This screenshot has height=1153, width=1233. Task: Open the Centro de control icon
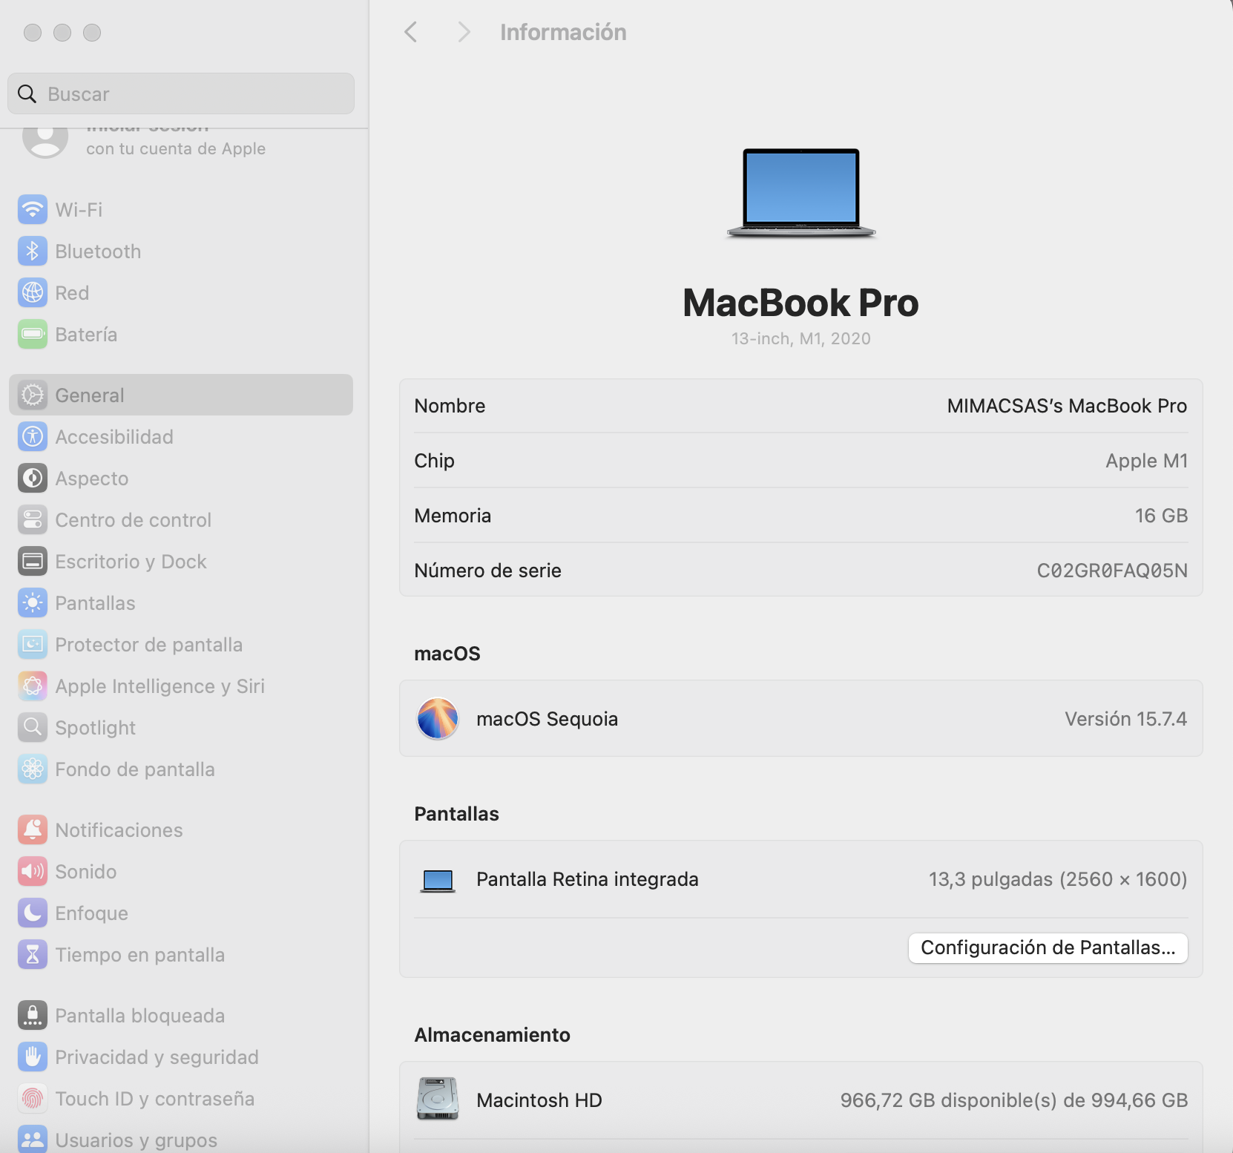coord(32,520)
